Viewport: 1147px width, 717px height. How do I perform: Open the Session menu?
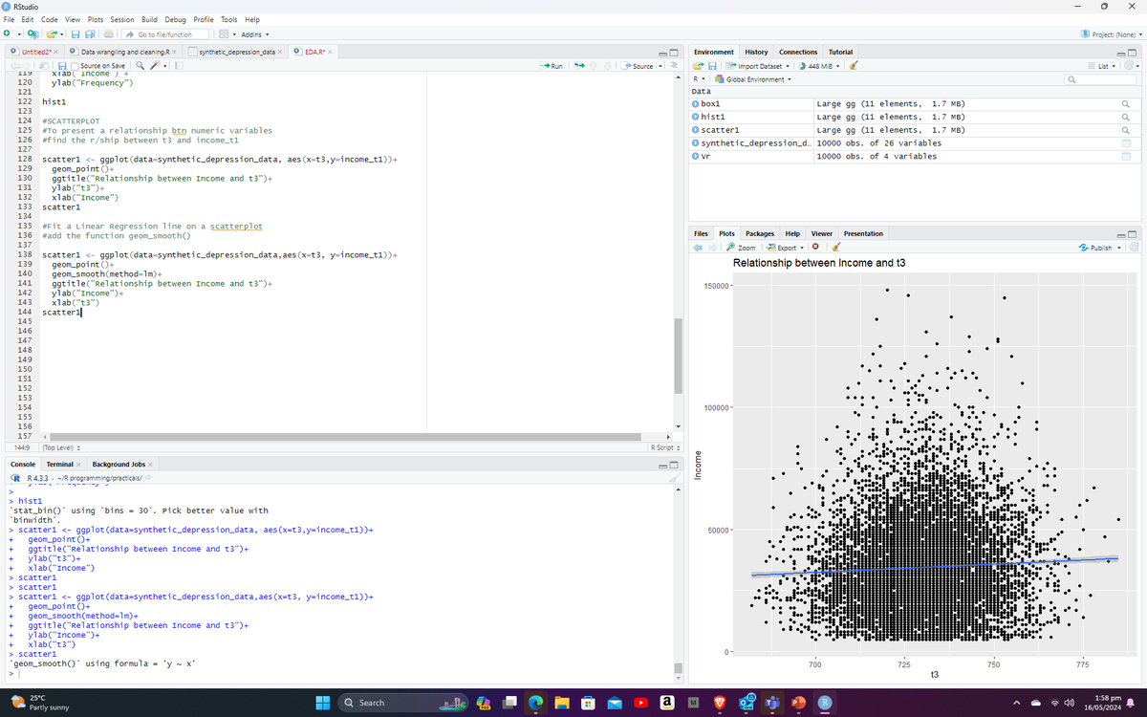pos(121,19)
